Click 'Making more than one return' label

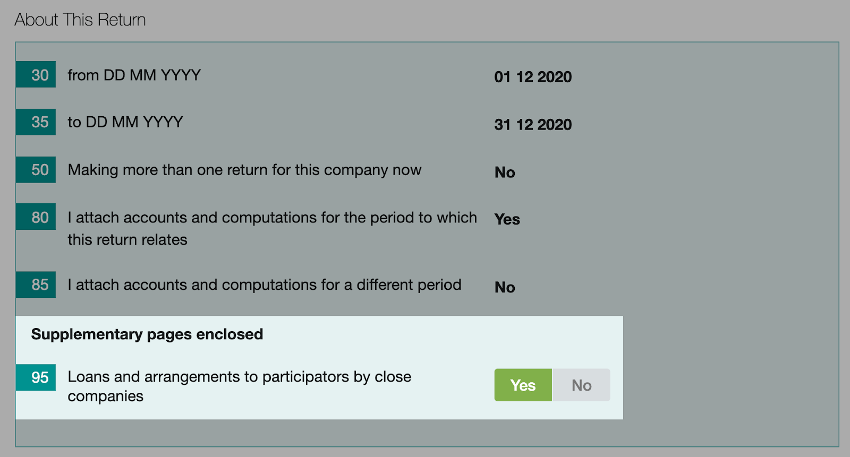point(244,170)
